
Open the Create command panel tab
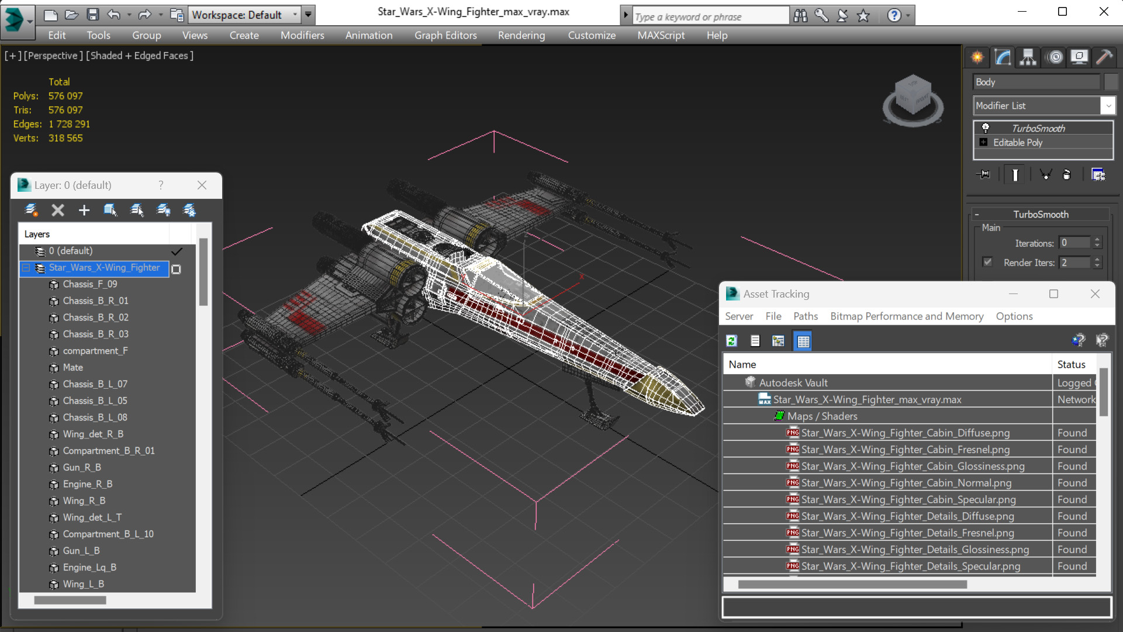[x=977, y=57]
